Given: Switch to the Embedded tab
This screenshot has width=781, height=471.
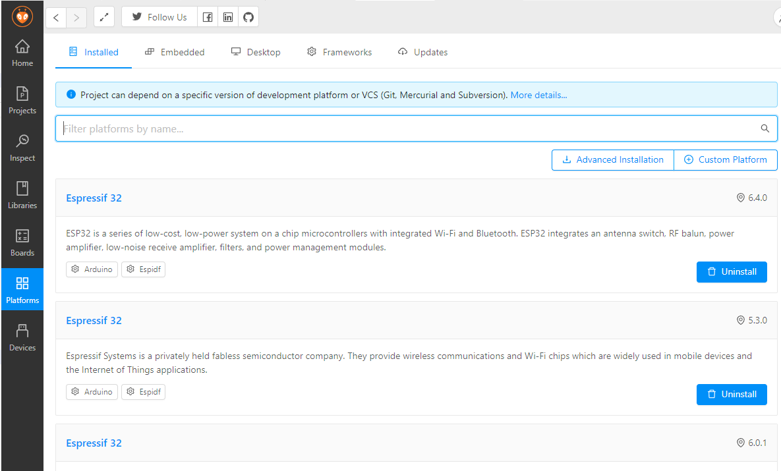Looking at the screenshot, I should pos(175,52).
